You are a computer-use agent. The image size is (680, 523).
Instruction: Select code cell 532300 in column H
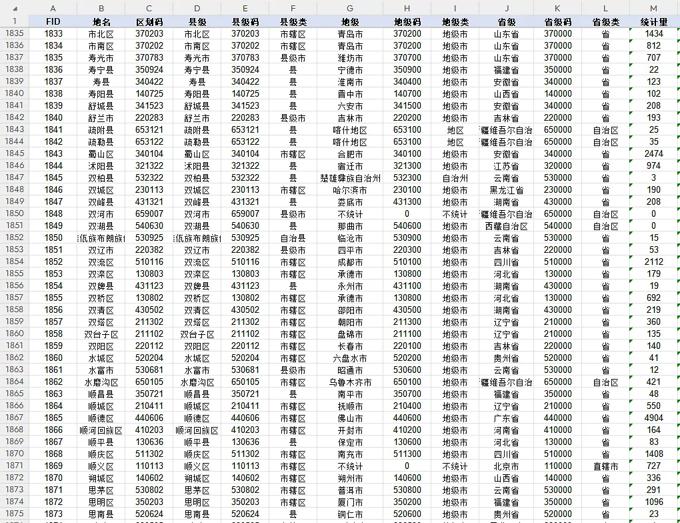pos(407,178)
